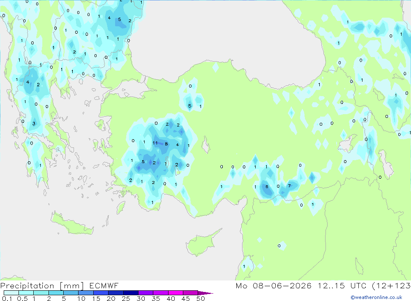411x301 pixels.
Task: Select the legend swatch between 25 and 30
Action: tap(131, 293)
